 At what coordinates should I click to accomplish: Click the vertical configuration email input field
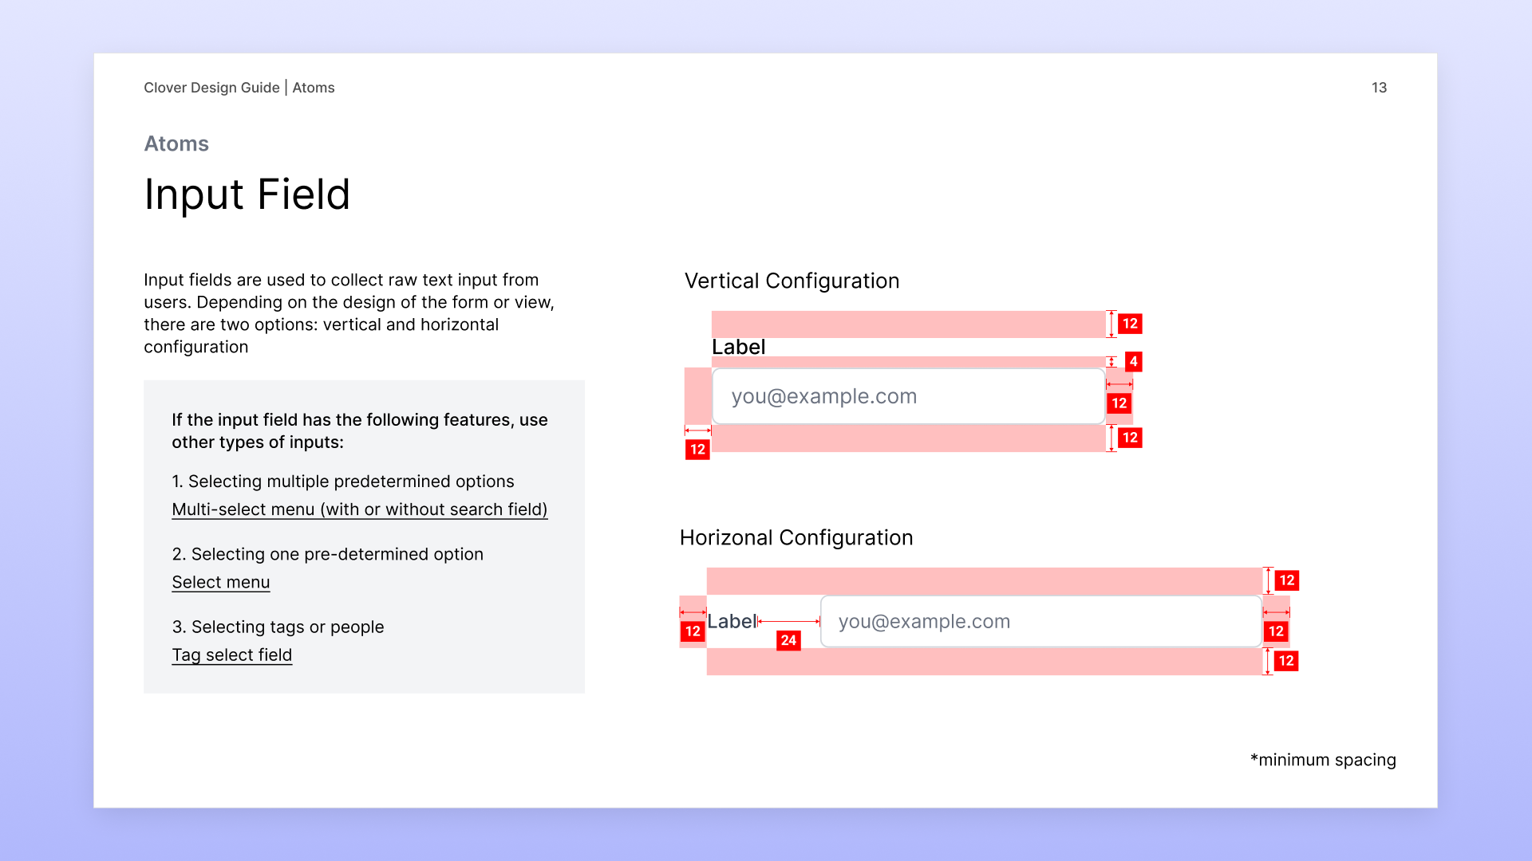coord(908,396)
